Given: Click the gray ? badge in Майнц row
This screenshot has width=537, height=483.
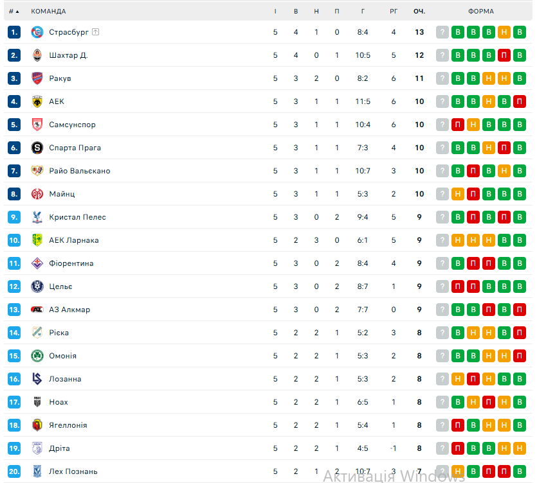Looking at the screenshot, I should tap(442, 194).
